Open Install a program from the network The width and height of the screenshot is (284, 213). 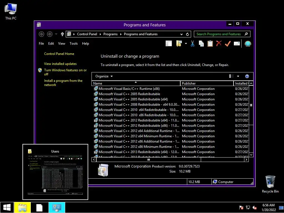click(63, 83)
